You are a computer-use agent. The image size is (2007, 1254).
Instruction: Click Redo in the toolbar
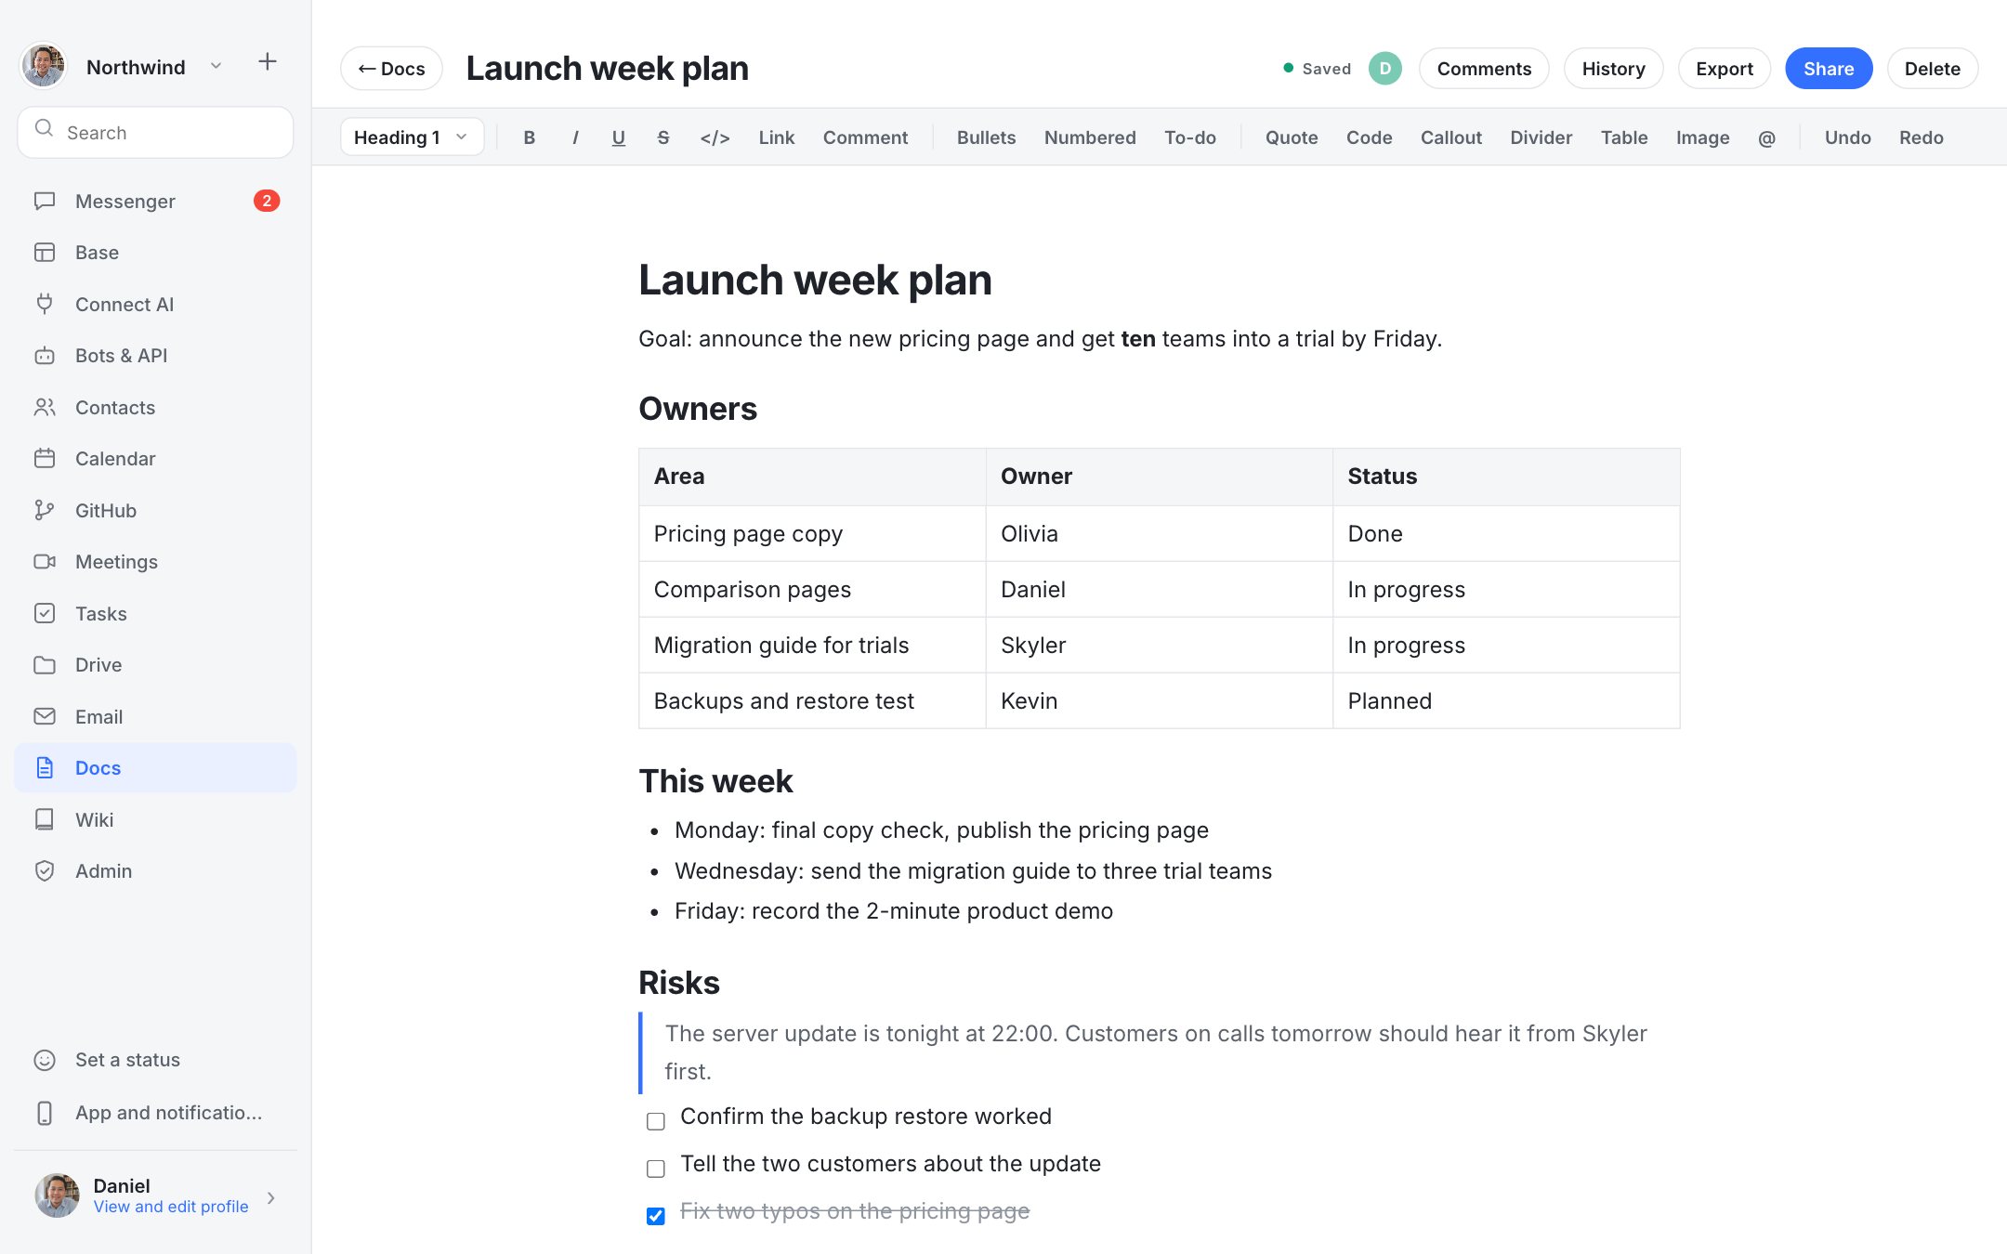pyautogui.click(x=1921, y=137)
